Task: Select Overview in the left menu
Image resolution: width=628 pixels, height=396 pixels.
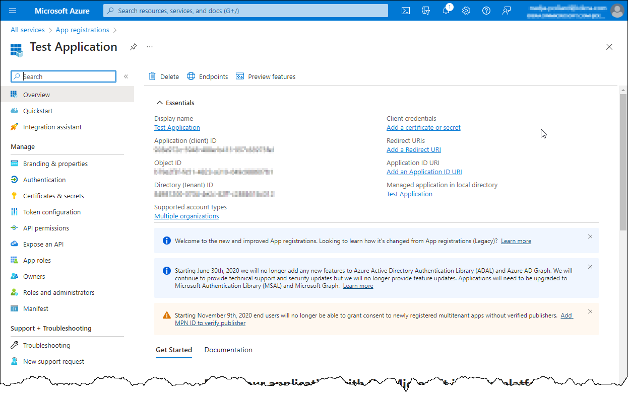Action: click(67, 95)
